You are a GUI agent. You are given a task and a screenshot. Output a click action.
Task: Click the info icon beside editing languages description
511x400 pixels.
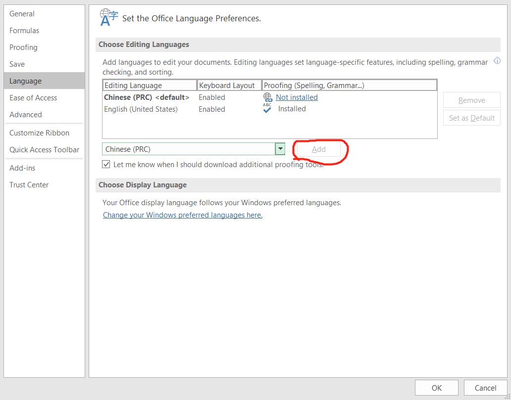point(497,60)
